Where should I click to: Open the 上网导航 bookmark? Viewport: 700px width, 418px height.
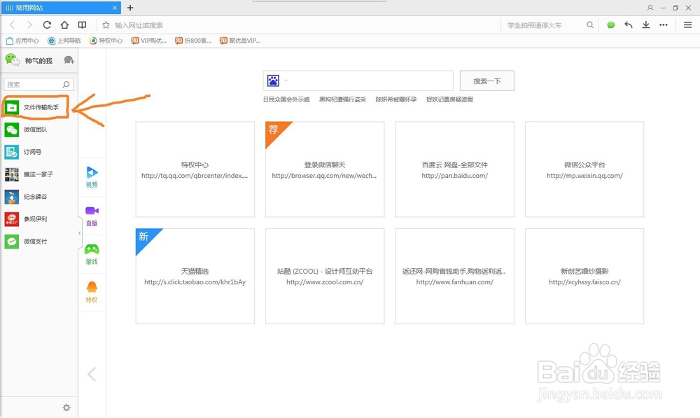click(x=64, y=41)
